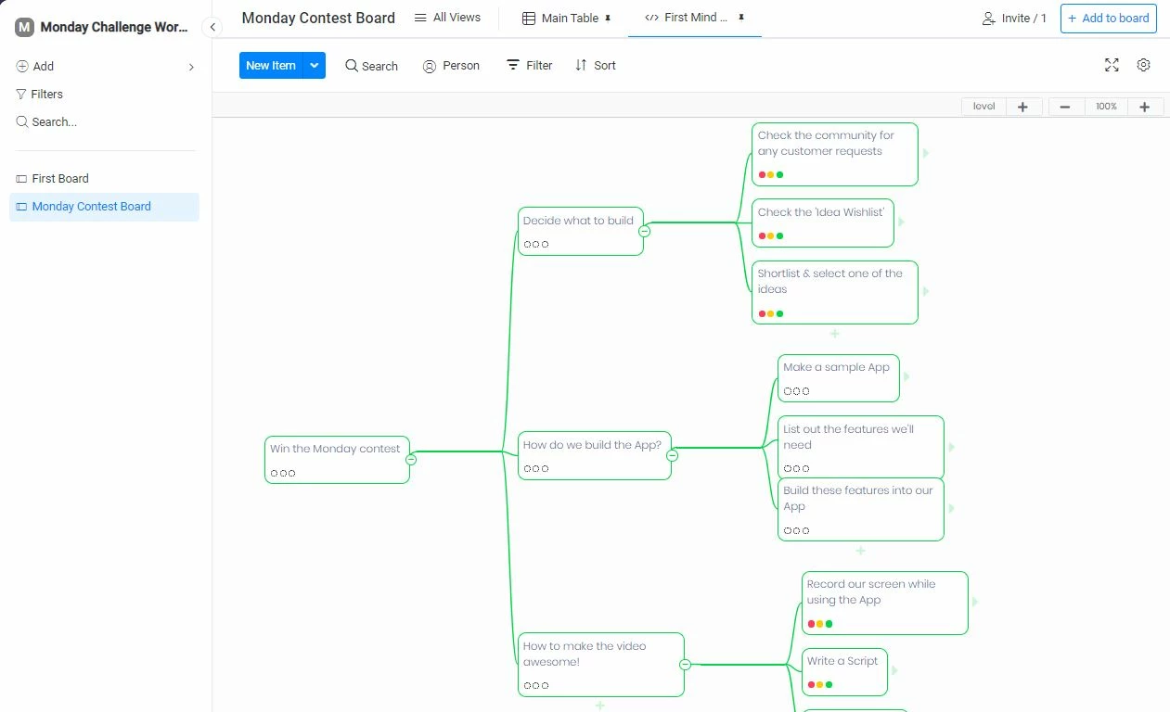Image resolution: width=1170 pixels, height=712 pixels.
Task: Click Invite / 1 button
Action: click(1014, 18)
